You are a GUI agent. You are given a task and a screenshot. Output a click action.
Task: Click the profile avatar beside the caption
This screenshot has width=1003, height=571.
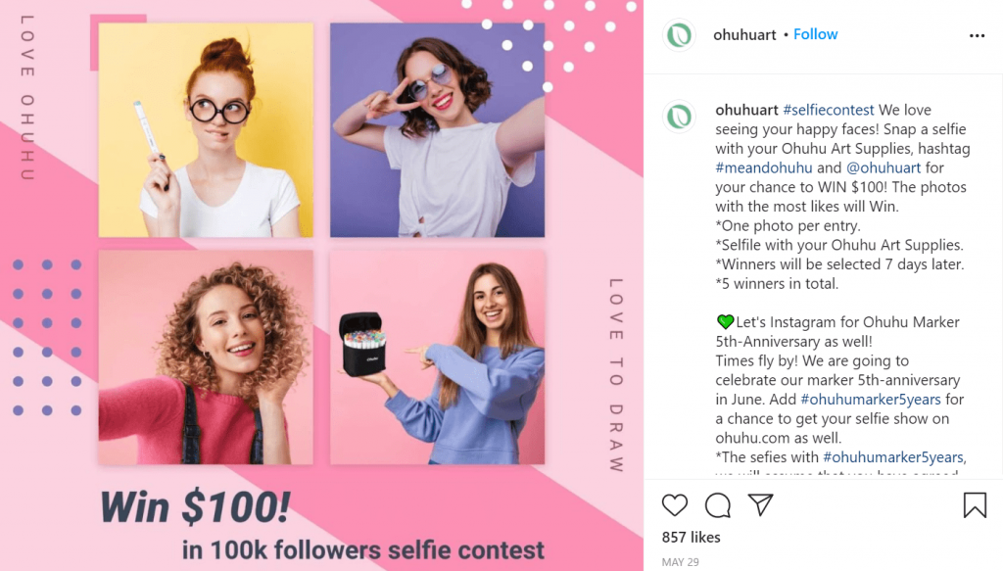[679, 117]
